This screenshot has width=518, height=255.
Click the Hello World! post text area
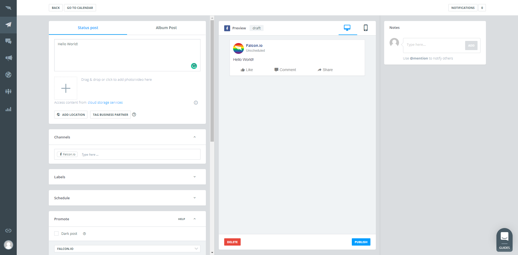[x=127, y=55]
